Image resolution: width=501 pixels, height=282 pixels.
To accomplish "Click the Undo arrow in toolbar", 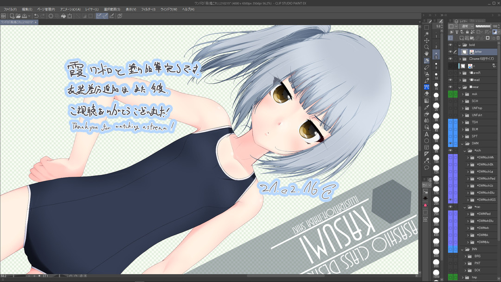I will [36, 16].
